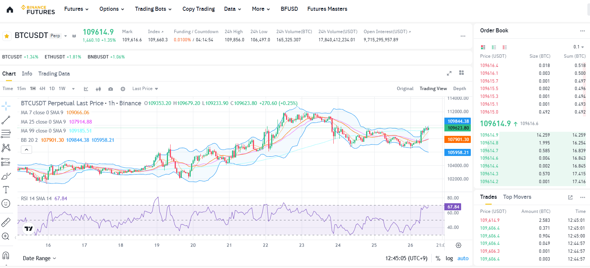Open the long position forecasting tool
This screenshot has width=590, height=268.
pyautogui.click(x=6, y=162)
